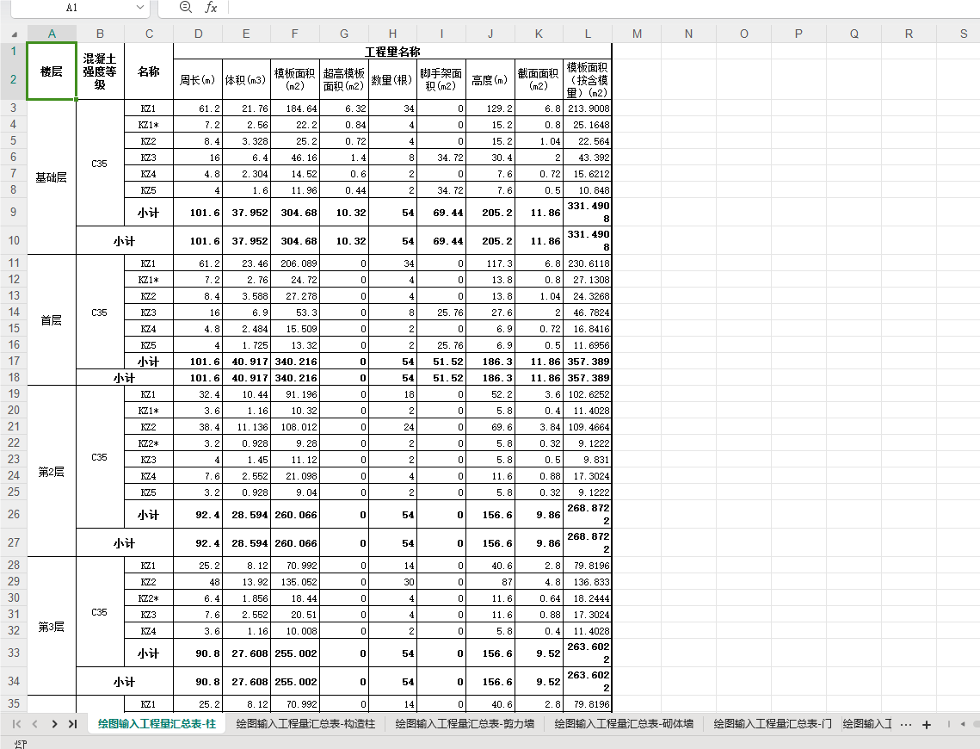The height and width of the screenshot is (749, 980).
Task: Click the zoom magnifier icon beside fx
Action: (x=185, y=7)
